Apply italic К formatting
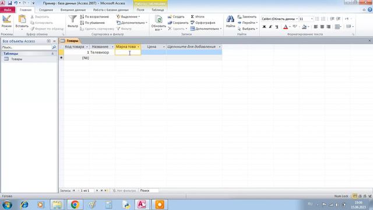Screen dimensions: 373x210 pyautogui.click(x=270, y=27)
